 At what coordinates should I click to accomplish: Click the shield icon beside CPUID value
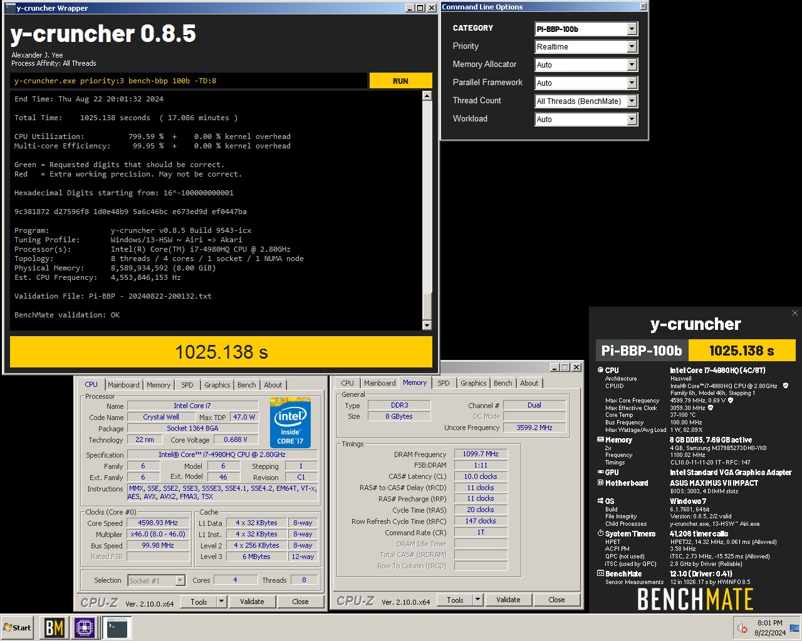tap(786, 386)
